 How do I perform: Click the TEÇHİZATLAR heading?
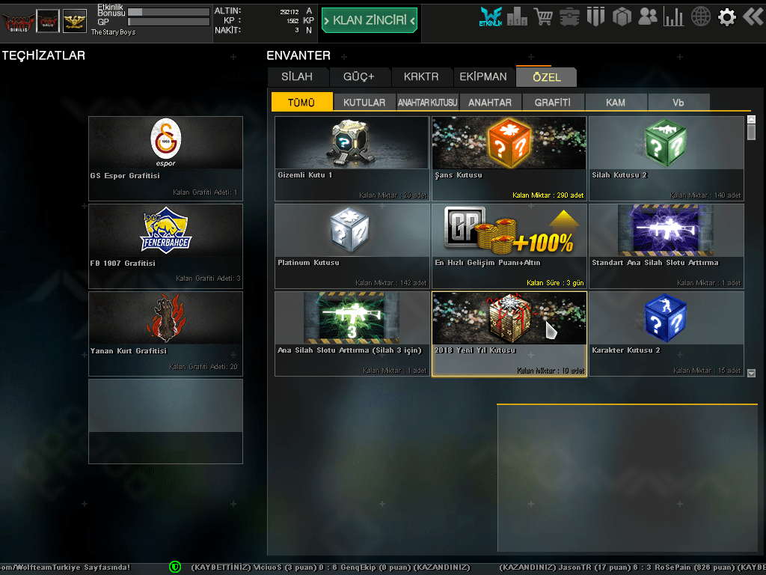43,55
